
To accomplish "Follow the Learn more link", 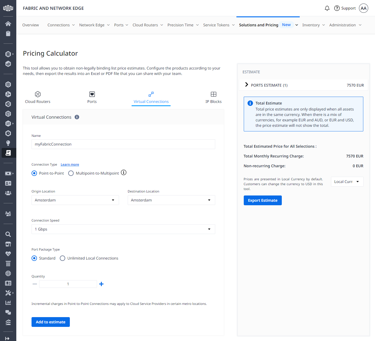I will pyautogui.click(x=70, y=165).
